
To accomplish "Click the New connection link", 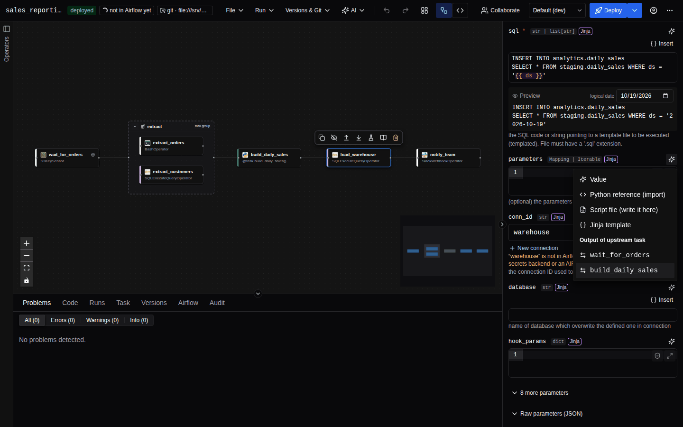I will 534,248.
